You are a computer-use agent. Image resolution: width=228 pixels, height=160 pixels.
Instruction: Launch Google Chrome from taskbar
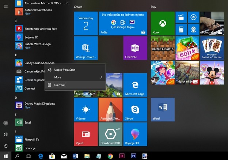point(110,156)
